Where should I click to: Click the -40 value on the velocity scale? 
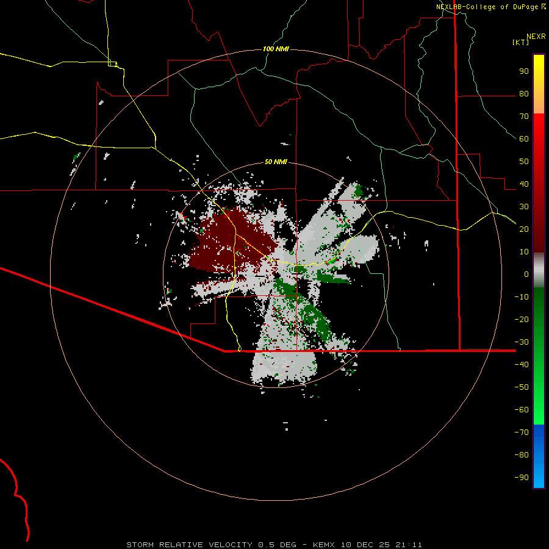click(522, 365)
